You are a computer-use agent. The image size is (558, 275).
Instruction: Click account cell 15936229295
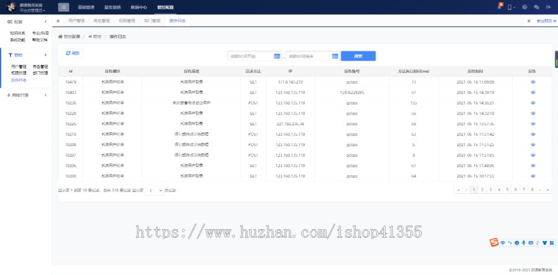pos(352,92)
